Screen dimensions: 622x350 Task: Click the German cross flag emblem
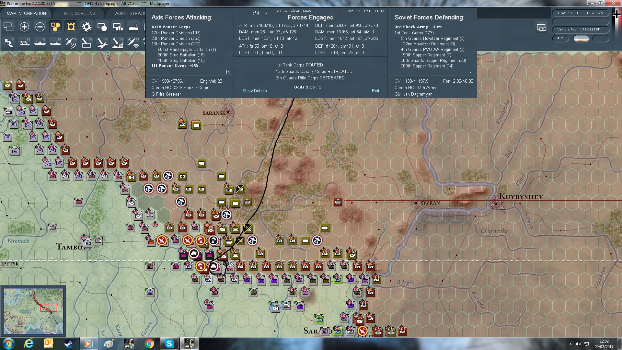click(x=616, y=14)
